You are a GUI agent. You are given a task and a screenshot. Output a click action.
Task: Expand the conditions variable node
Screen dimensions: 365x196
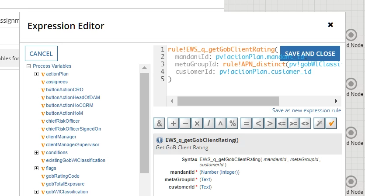[x=37, y=152]
